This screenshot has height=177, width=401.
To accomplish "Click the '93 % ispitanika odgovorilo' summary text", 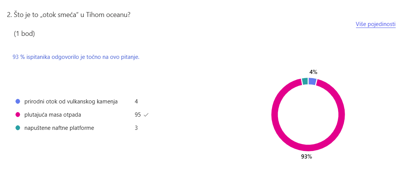I will (76, 57).
